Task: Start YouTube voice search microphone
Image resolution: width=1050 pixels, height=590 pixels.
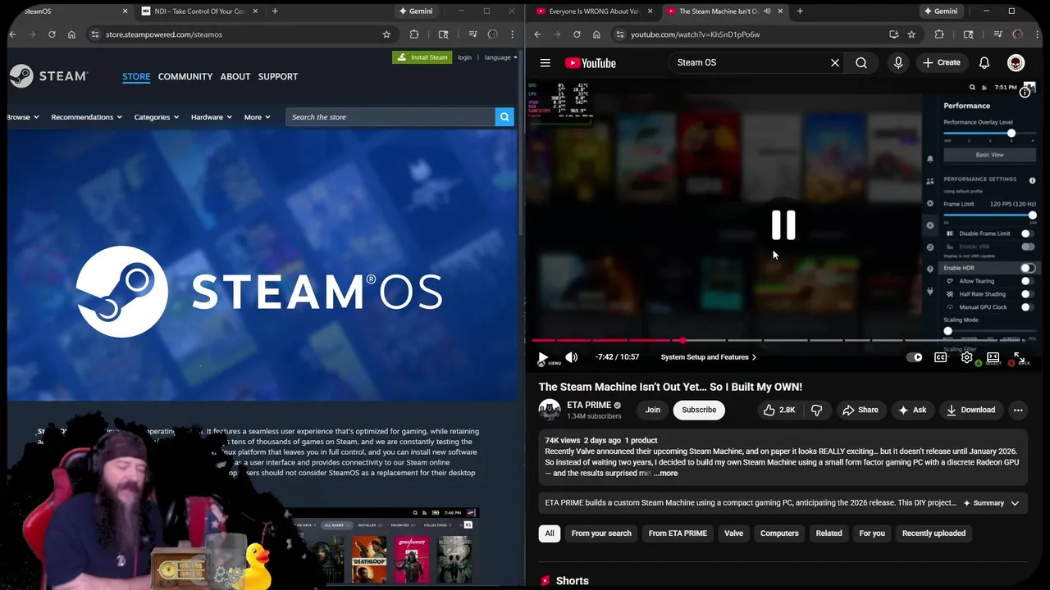Action: (x=898, y=63)
